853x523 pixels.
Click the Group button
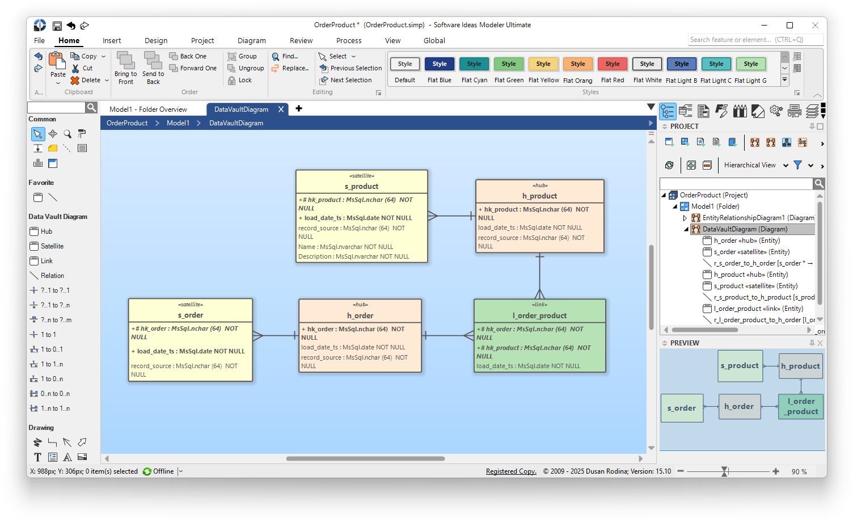242,57
